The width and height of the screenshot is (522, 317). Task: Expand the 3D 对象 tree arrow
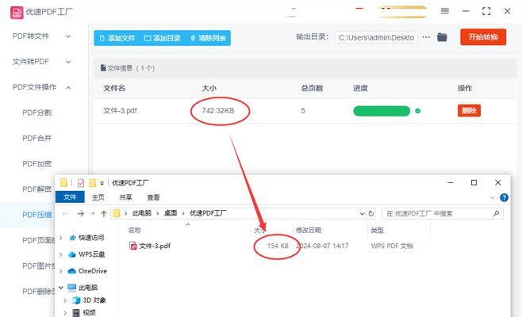[x=65, y=300]
